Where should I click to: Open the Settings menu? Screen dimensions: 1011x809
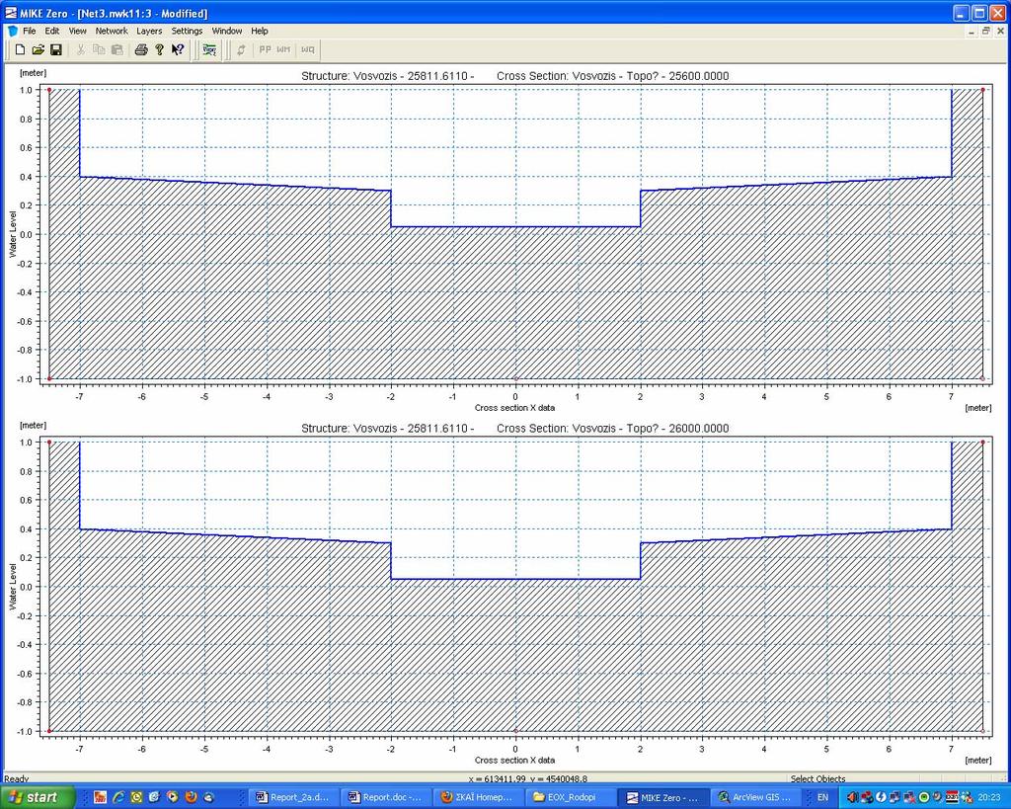pos(187,31)
